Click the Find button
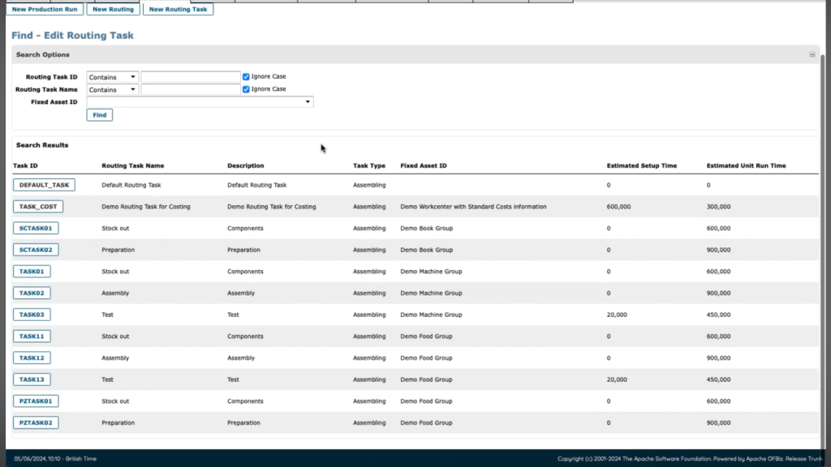This screenshot has width=831, height=467. click(x=99, y=115)
